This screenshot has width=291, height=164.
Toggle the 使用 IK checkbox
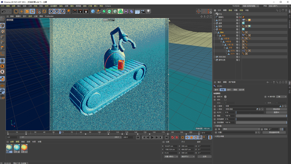(225, 96)
